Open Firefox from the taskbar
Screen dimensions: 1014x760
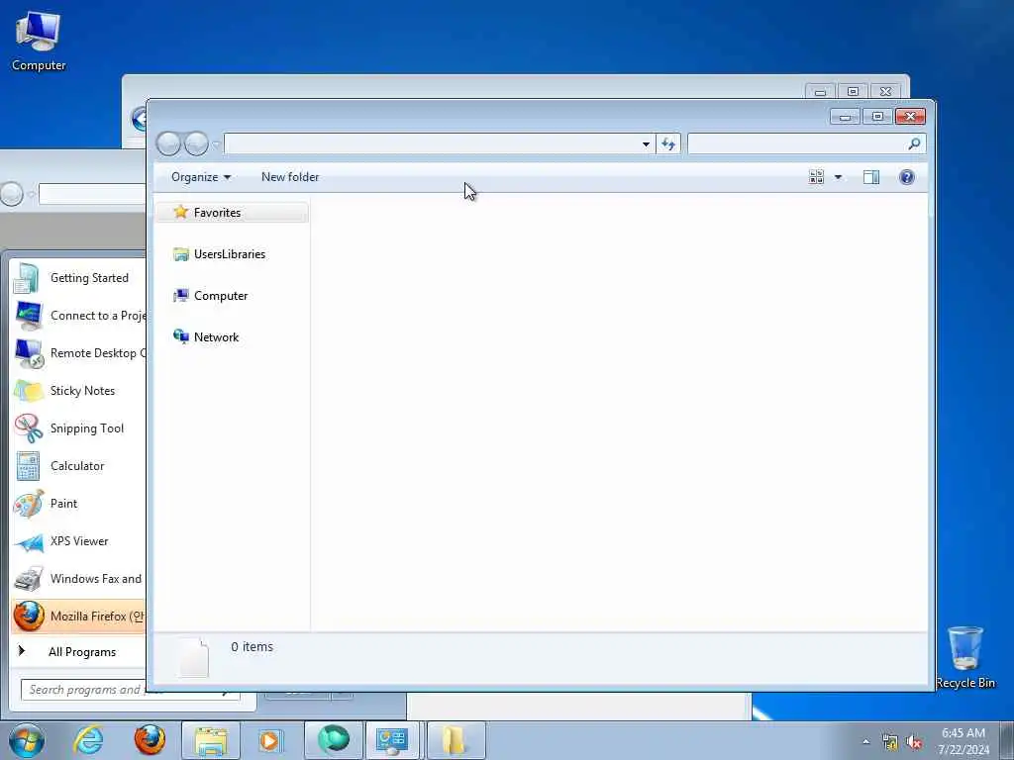(x=150, y=740)
